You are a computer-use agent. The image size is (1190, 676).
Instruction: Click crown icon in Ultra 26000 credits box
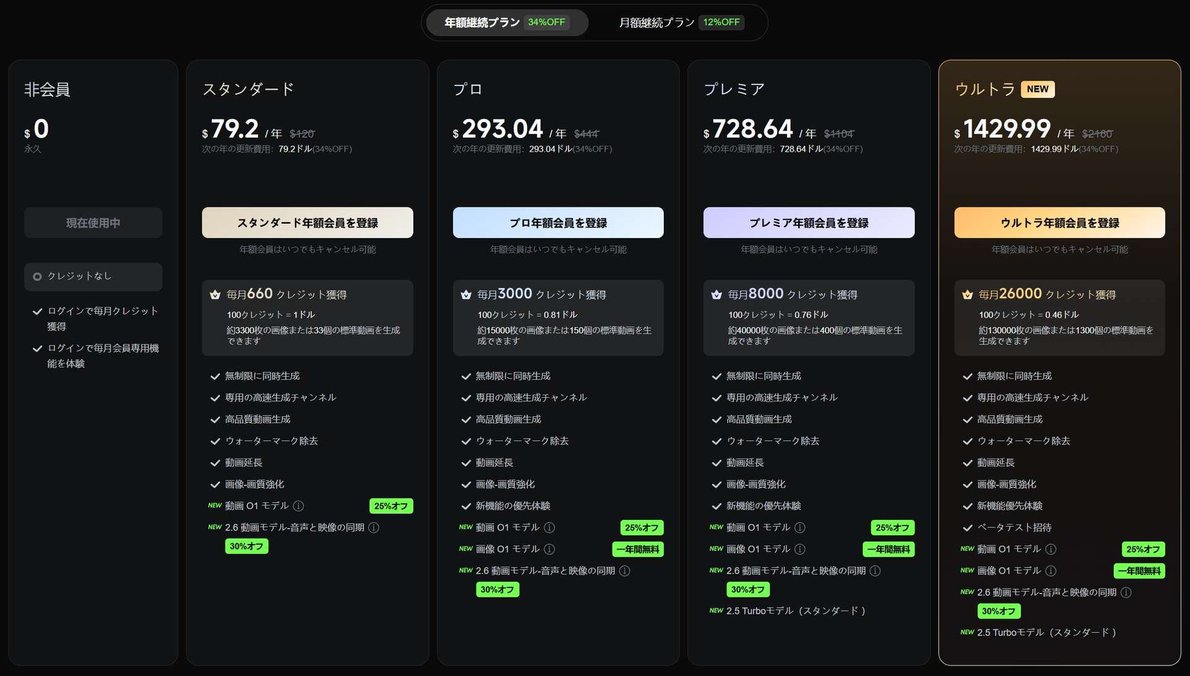coord(967,295)
